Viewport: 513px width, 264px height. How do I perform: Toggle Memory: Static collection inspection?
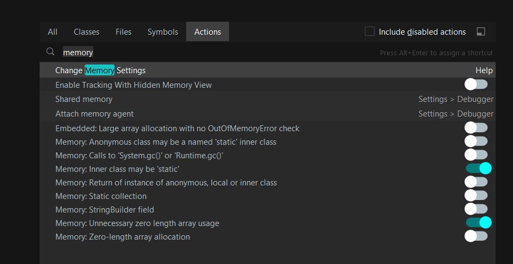(476, 195)
